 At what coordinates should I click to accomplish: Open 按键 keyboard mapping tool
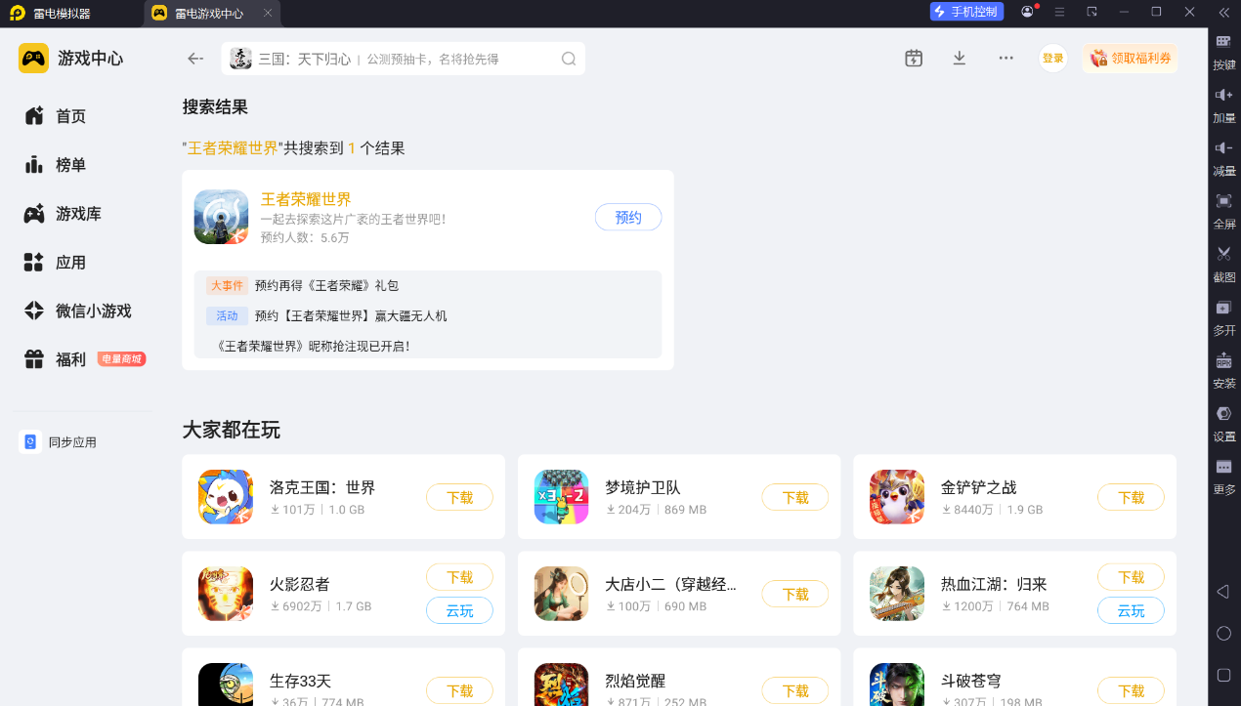point(1223,53)
